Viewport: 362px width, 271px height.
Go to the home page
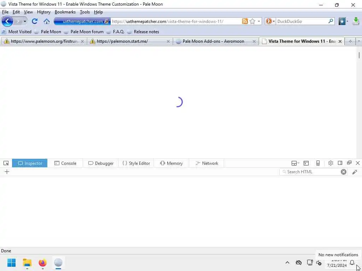point(47,22)
